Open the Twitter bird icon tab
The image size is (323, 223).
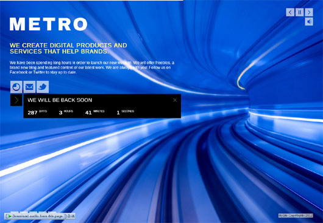(43, 87)
